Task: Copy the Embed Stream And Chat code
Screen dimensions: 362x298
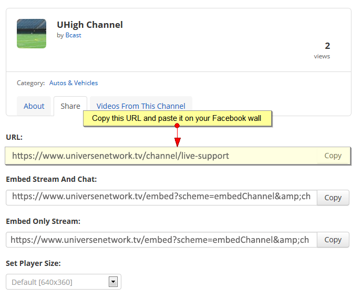Action: pos(333,198)
